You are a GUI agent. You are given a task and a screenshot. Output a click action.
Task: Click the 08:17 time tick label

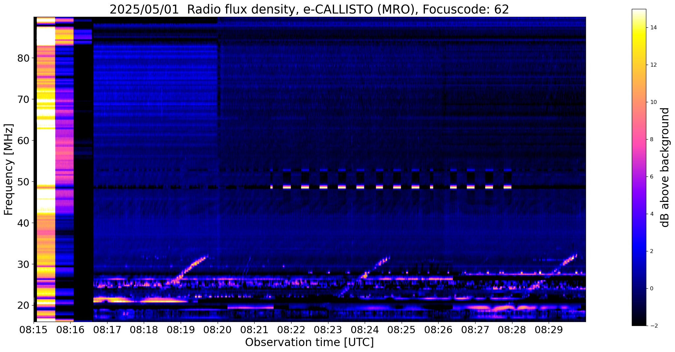coord(107,330)
